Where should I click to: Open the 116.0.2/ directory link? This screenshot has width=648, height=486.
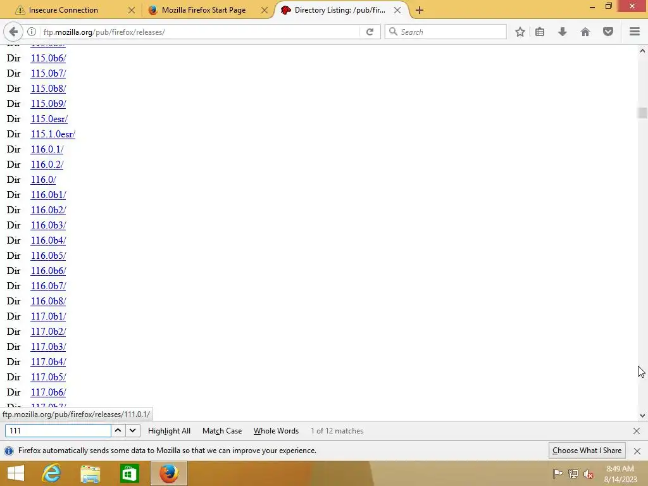[47, 165]
